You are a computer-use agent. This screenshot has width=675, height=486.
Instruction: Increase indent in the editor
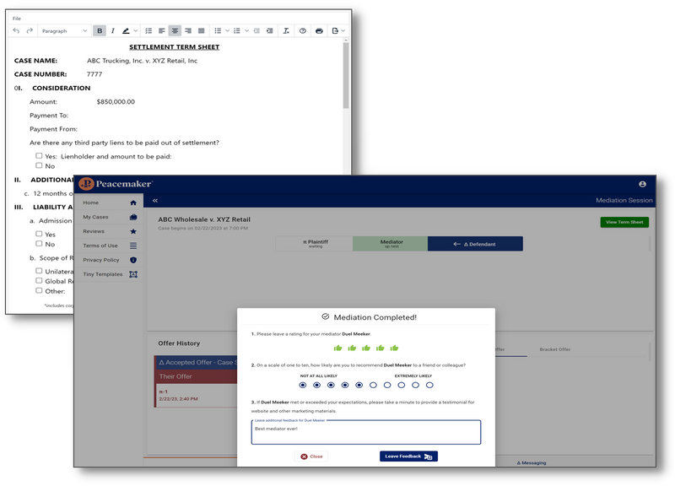pos(269,30)
